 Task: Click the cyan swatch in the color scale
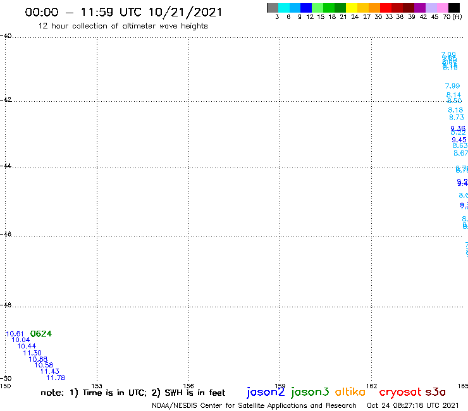pyautogui.click(x=284, y=8)
